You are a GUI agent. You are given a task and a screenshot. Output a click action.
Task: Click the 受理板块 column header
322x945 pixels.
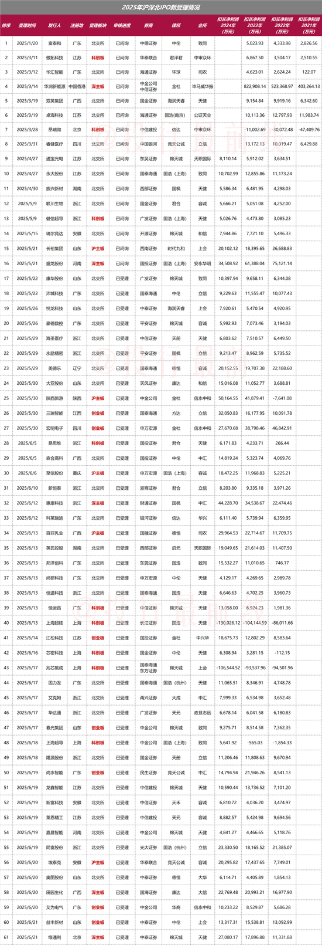(x=98, y=26)
